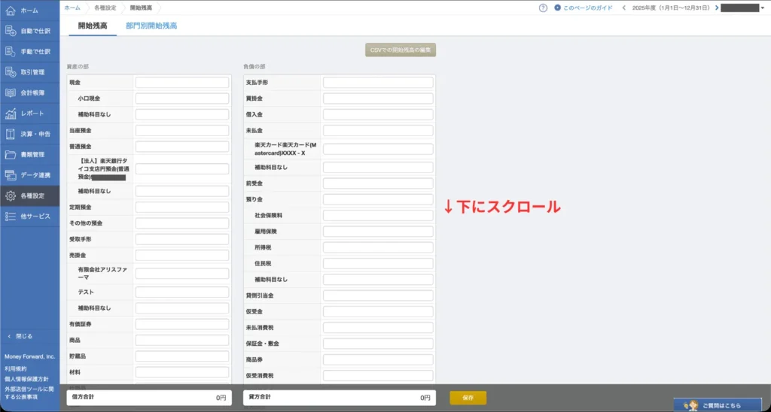Click the 買掛金 input field
771x412 pixels.
(x=378, y=98)
